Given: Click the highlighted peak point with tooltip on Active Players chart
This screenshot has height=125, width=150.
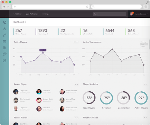Looking at the screenshot, I should (43, 53).
